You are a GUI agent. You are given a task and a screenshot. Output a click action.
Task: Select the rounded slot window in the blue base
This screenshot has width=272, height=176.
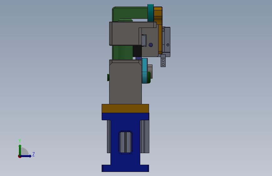[125, 142]
